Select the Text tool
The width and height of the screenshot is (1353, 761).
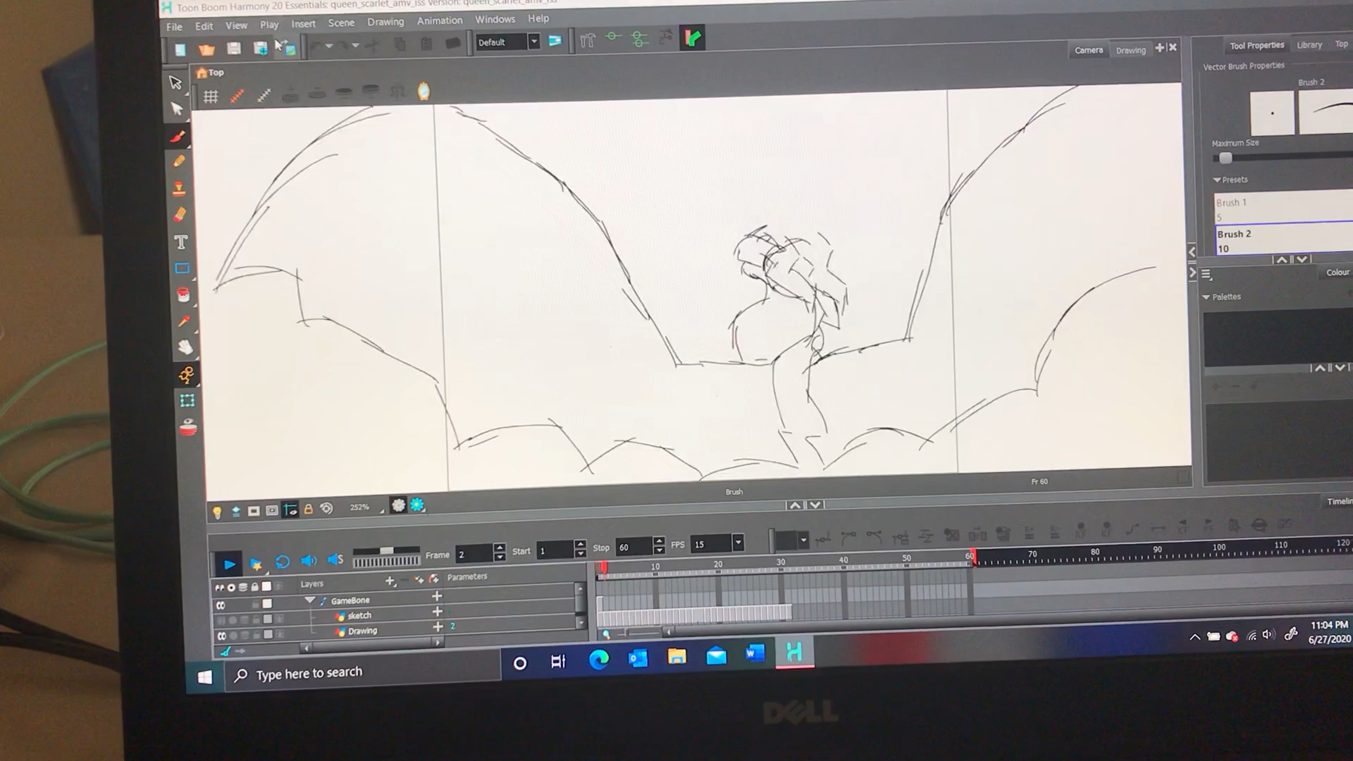point(181,242)
